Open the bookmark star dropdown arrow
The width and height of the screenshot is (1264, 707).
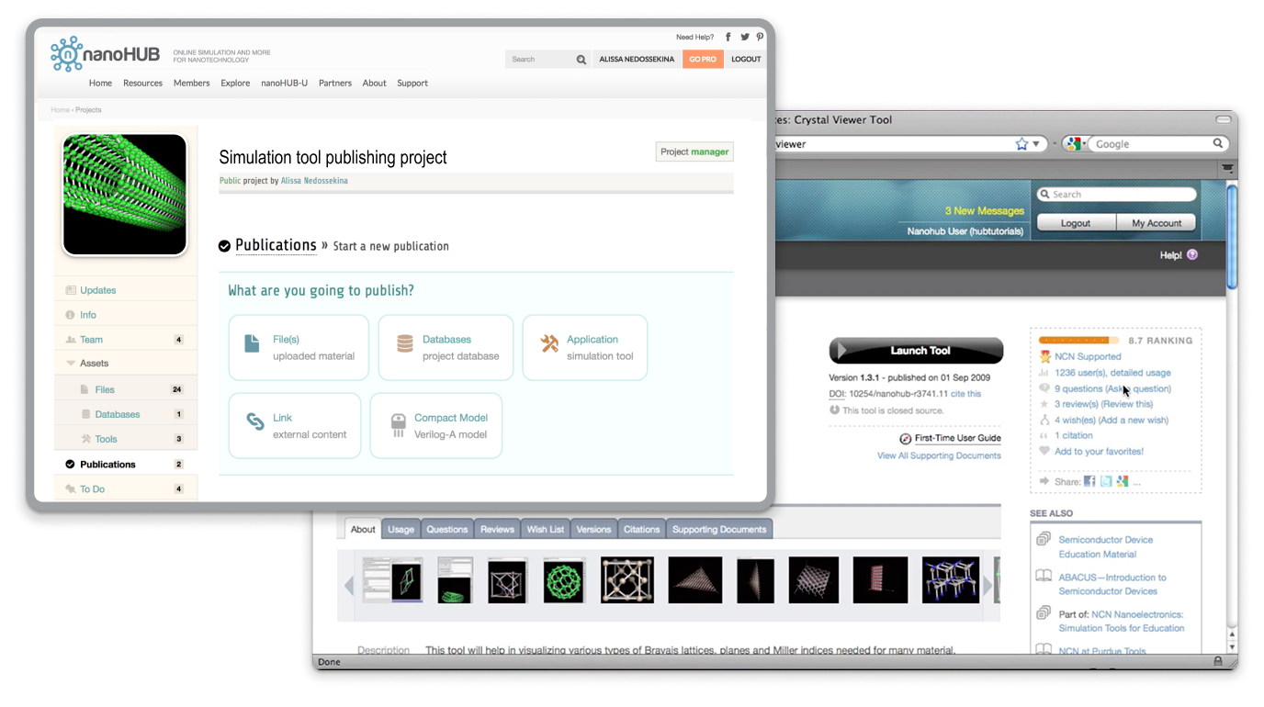pos(1034,143)
